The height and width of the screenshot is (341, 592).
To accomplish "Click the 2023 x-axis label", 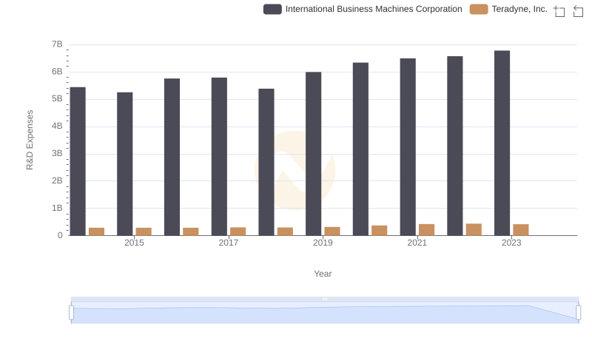I will pos(511,243).
